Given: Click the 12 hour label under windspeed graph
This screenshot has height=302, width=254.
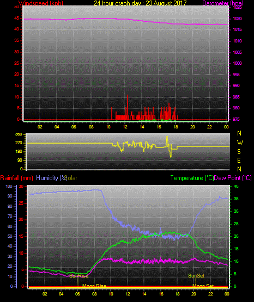Looking at the screenshot, I should (x=125, y=127).
